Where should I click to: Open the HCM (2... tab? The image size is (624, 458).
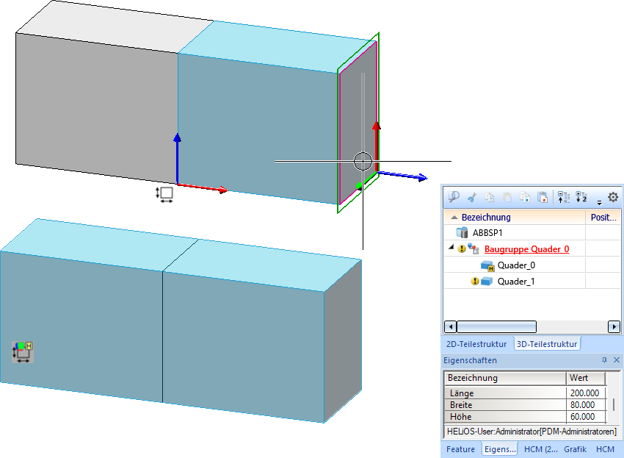[541, 449]
